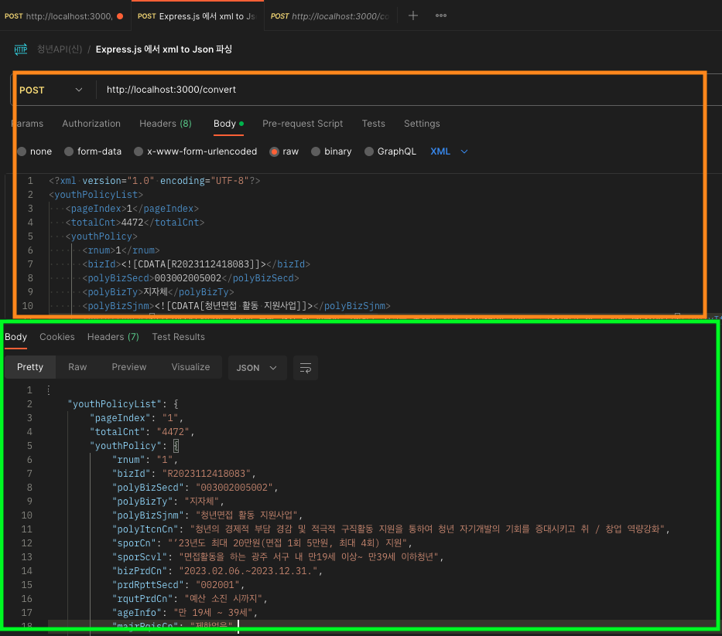Click the "bizPrdCn" date range line

point(217,571)
